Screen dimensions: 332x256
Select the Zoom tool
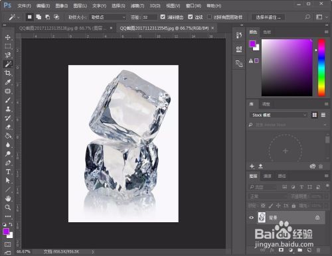[8, 207]
